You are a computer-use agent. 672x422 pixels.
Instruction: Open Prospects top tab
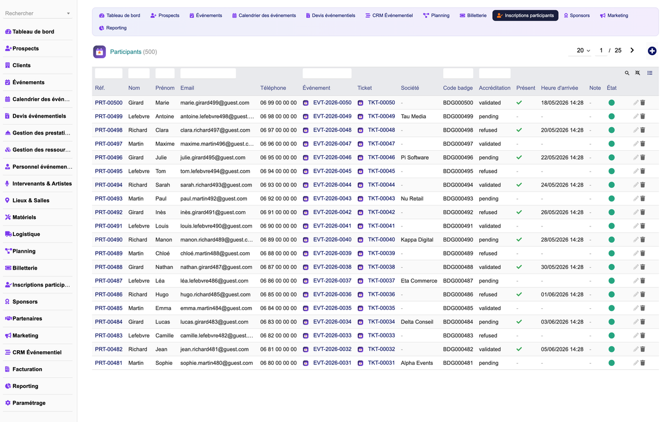[165, 16]
